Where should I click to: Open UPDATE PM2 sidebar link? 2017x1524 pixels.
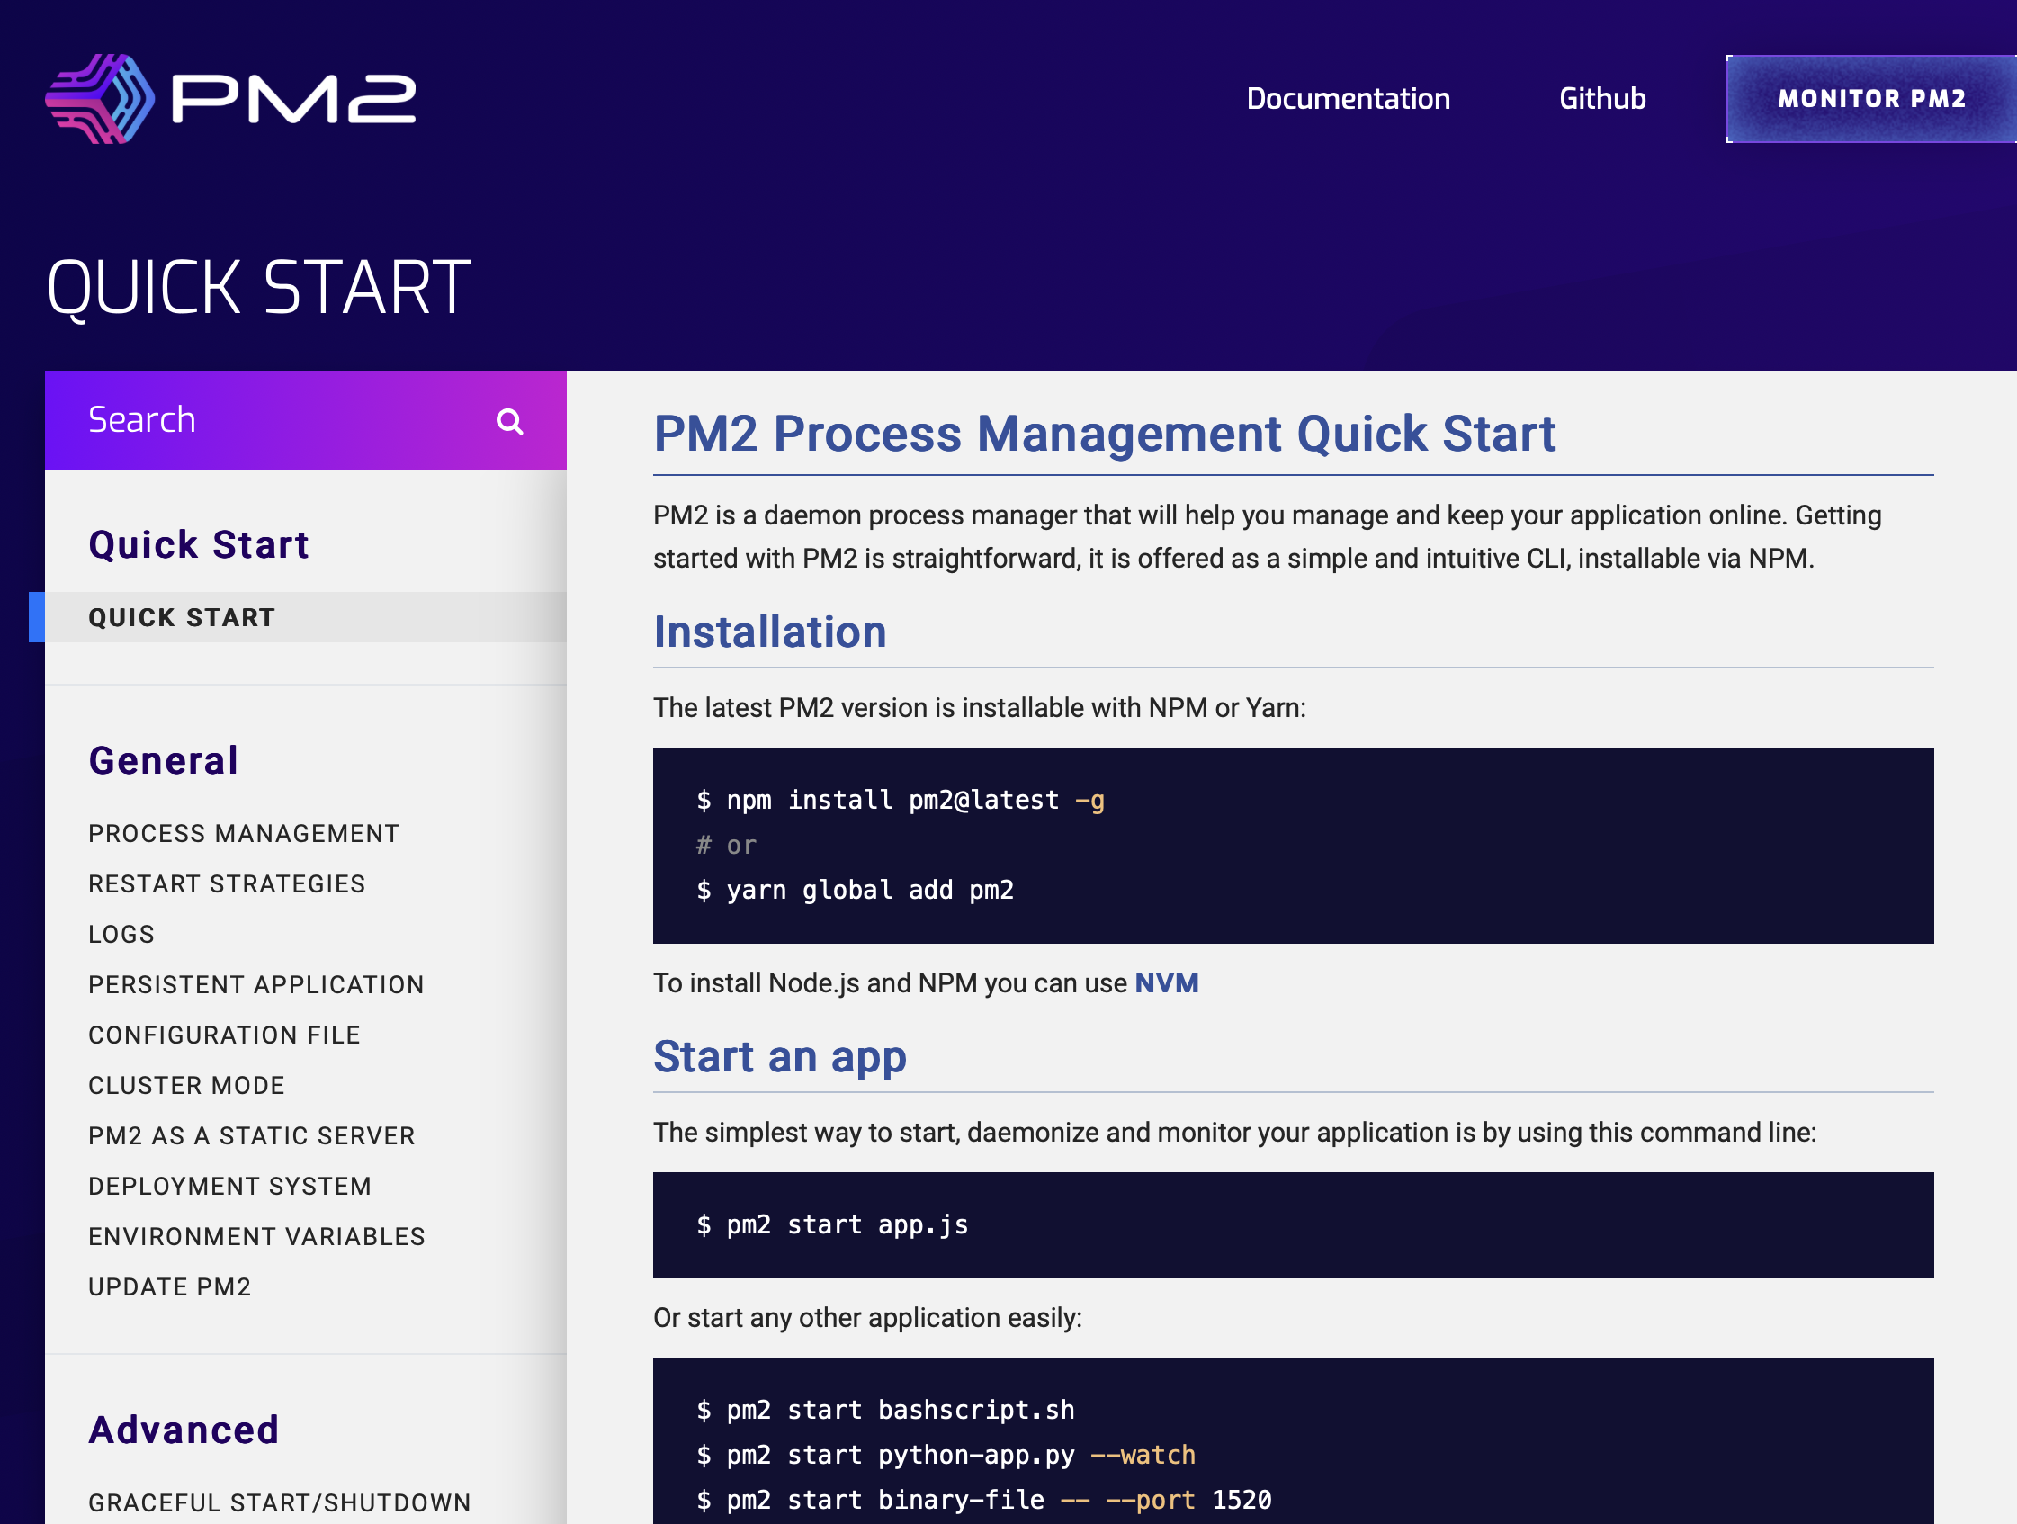(x=170, y=1286)
